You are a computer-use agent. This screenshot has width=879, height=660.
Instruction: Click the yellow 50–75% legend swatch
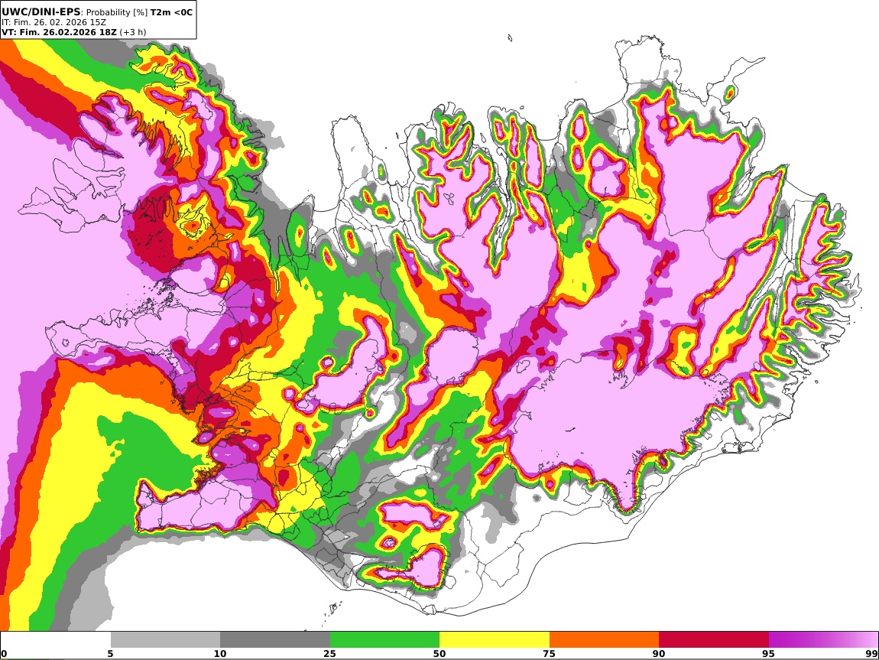tap(495, 640)
